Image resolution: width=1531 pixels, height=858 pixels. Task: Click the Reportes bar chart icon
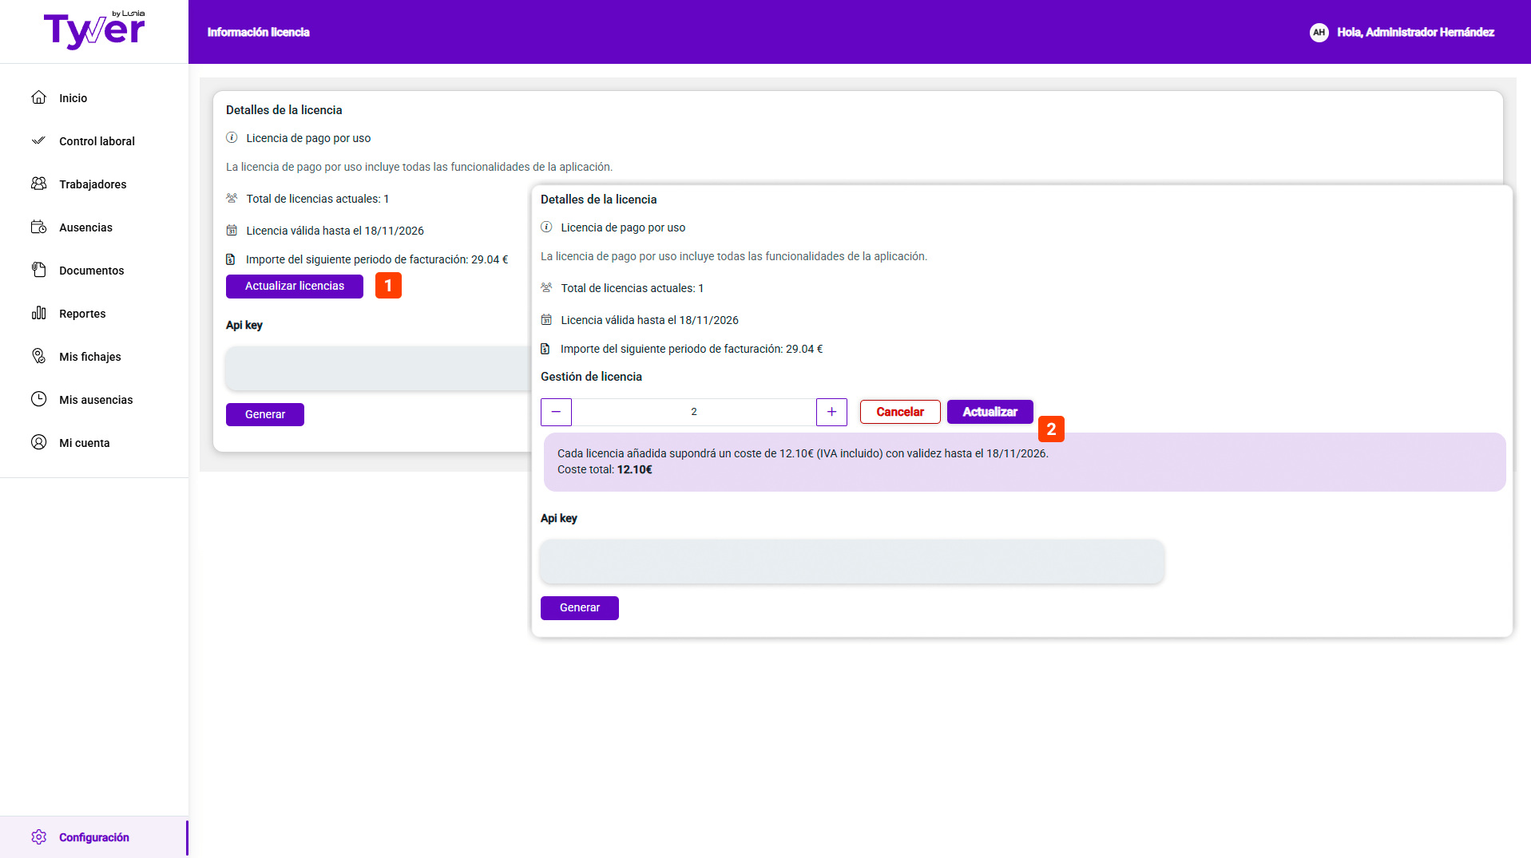point(38,313)
